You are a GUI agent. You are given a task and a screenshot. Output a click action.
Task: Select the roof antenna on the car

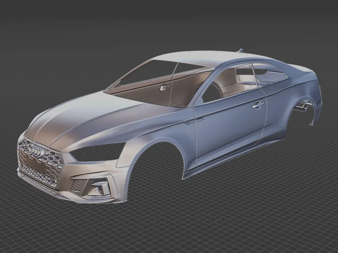[240, 51]
